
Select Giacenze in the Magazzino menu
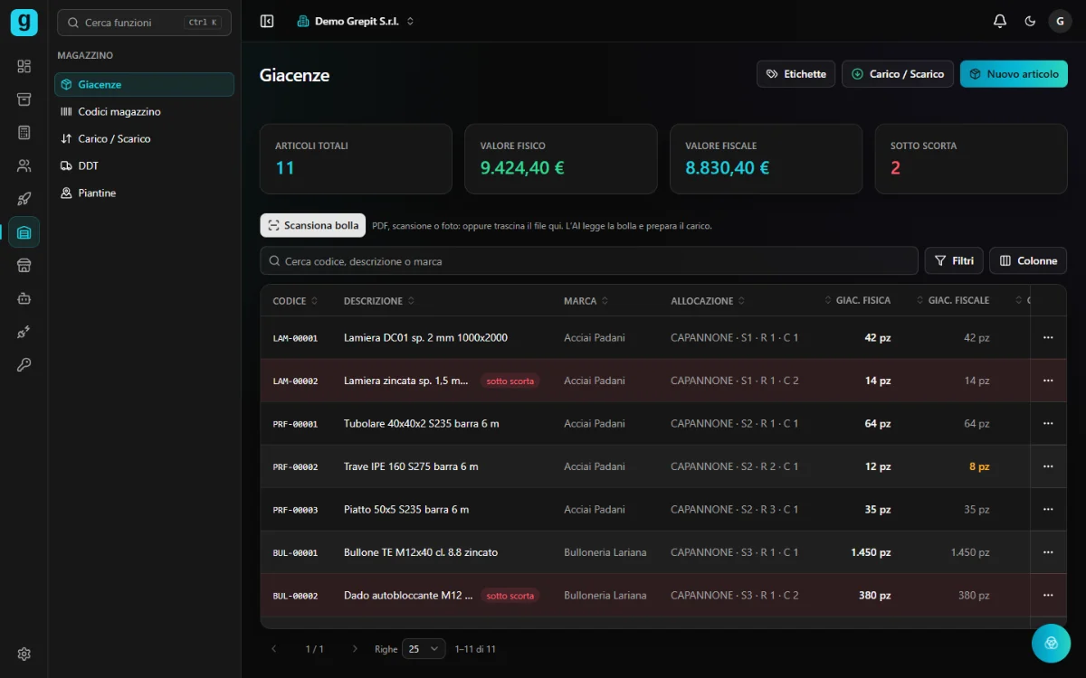pyautogui.click(x=145, y=84)
